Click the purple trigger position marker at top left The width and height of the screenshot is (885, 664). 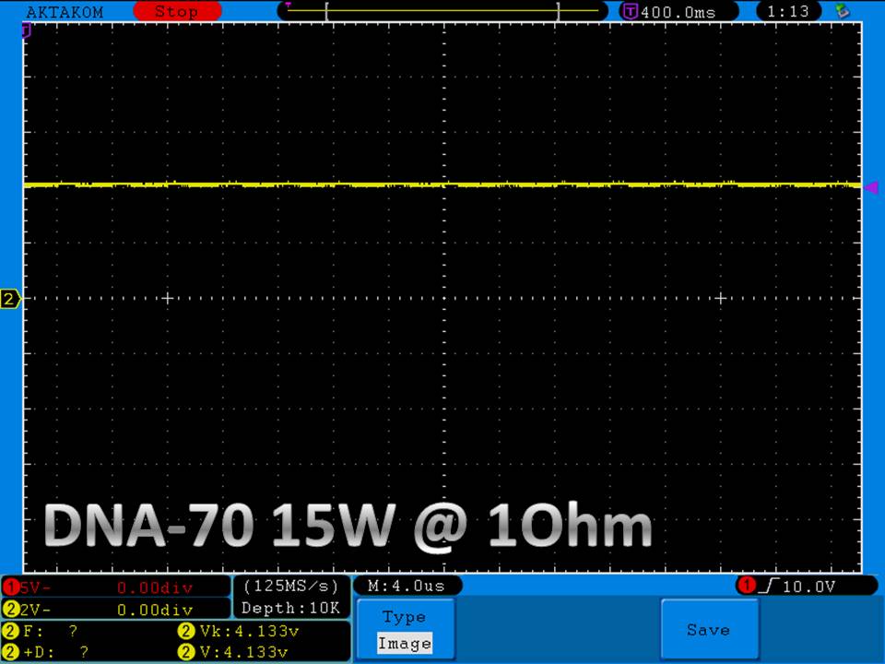[x=27, y=30]
